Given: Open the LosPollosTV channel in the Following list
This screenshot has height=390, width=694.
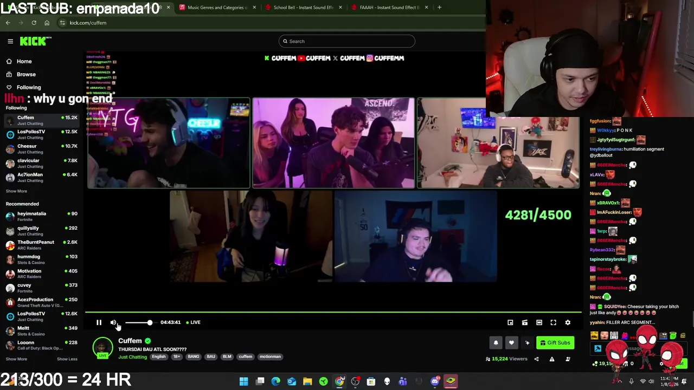Looking at the screenshot, I should pyautogui.click(x=41, y=134).
